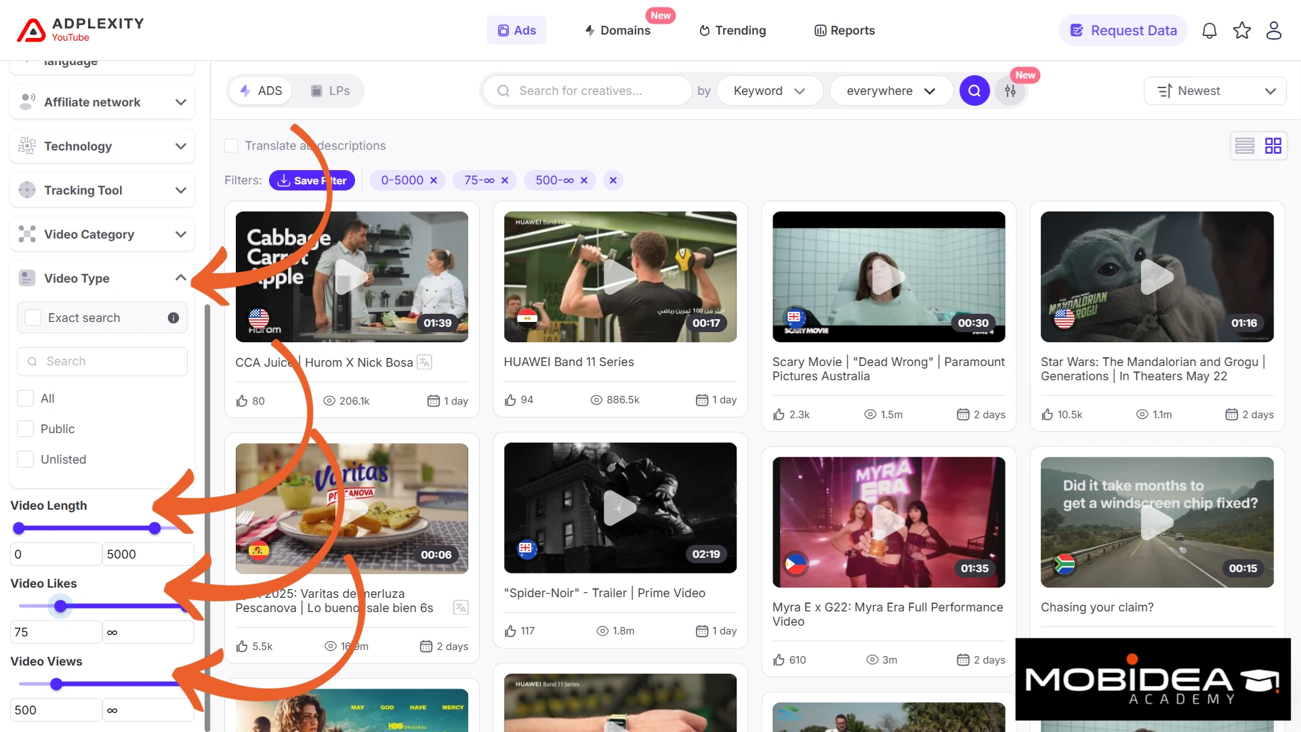The height and width of the screenshot is (732, 1301).
Task: Click the purple search magnifier button
Action: point(974,91)
